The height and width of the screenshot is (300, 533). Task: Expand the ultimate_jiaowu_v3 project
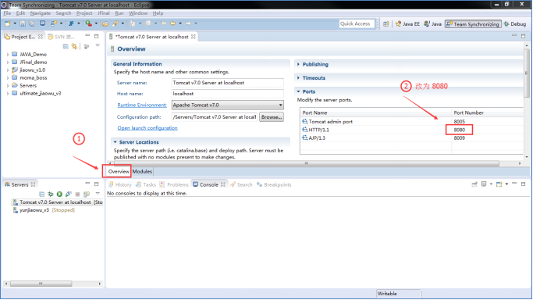point(8,94)
